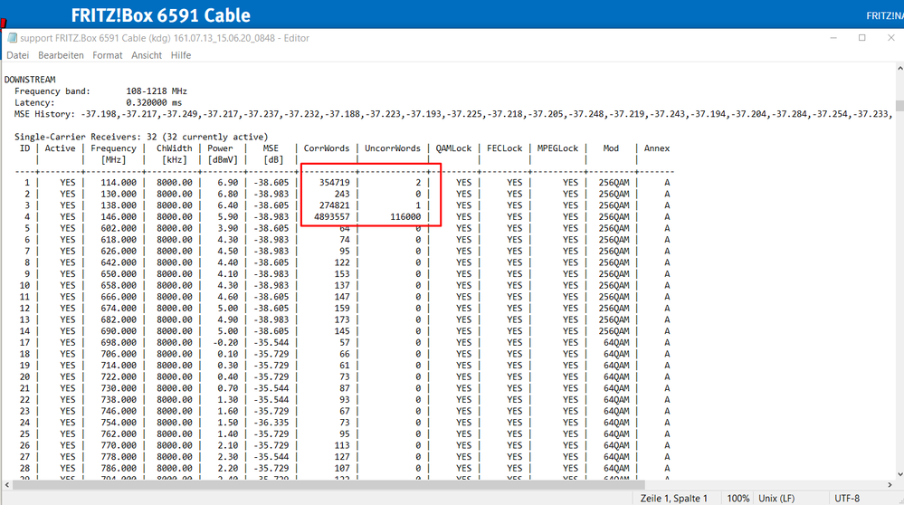Click the vertical scrollbar thumb
Viewport: 904px width, 505px height.
coord(899,107)
